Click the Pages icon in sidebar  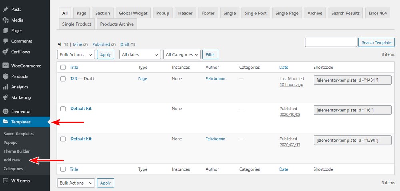pyautogui.click(x=6, y=31)
